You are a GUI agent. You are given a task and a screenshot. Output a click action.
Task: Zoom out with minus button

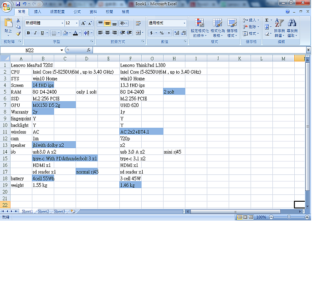tap(271, 217)
